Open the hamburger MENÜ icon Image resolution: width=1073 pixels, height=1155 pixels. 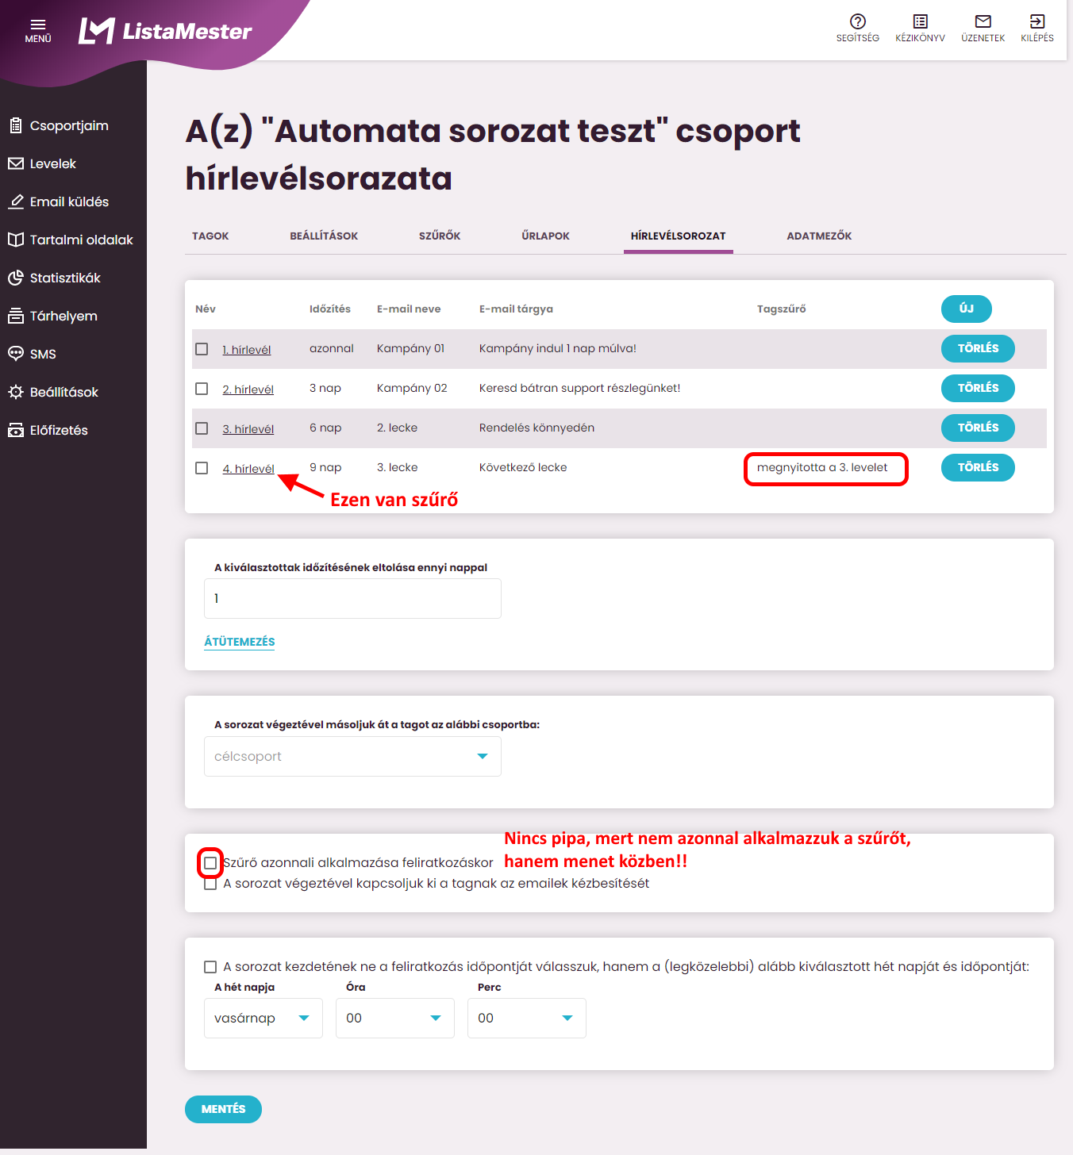(37, 25)
